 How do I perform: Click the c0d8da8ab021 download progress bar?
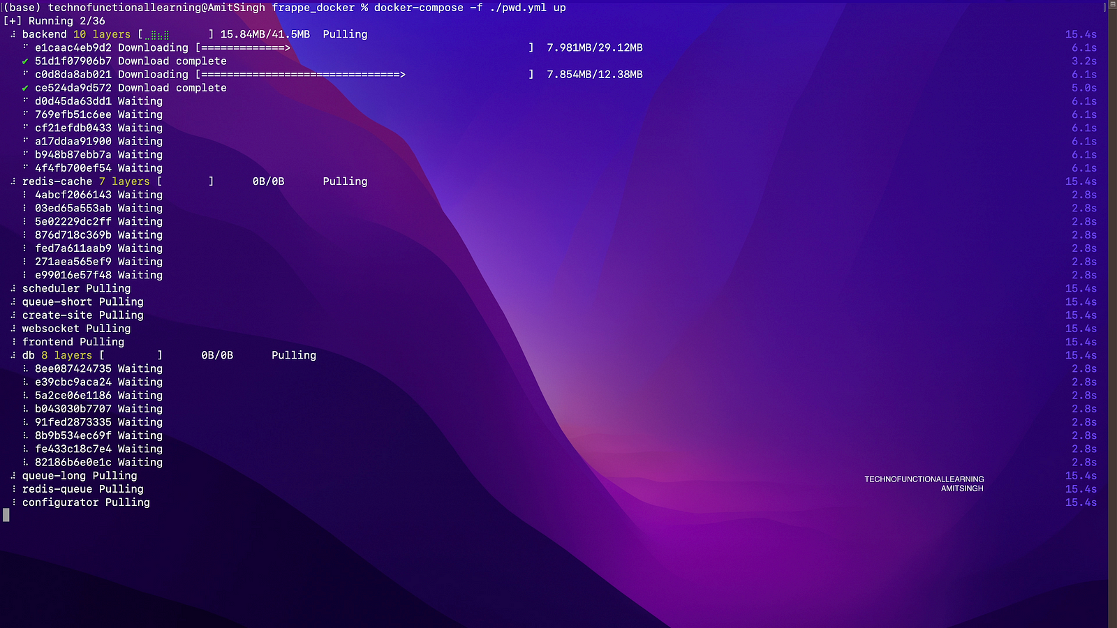pos(364,75)
